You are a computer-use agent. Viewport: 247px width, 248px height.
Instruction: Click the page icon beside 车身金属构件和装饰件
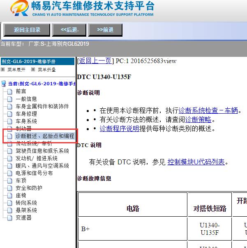point(10,106)
